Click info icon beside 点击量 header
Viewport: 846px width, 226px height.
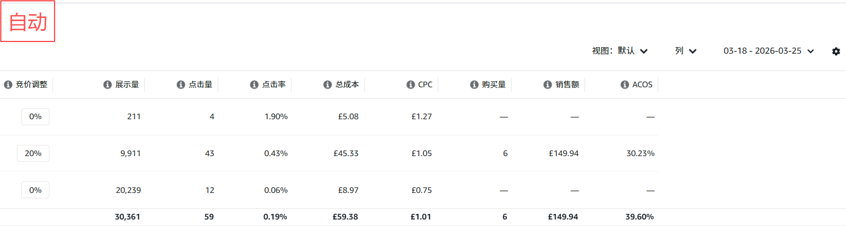click(180, 85)
